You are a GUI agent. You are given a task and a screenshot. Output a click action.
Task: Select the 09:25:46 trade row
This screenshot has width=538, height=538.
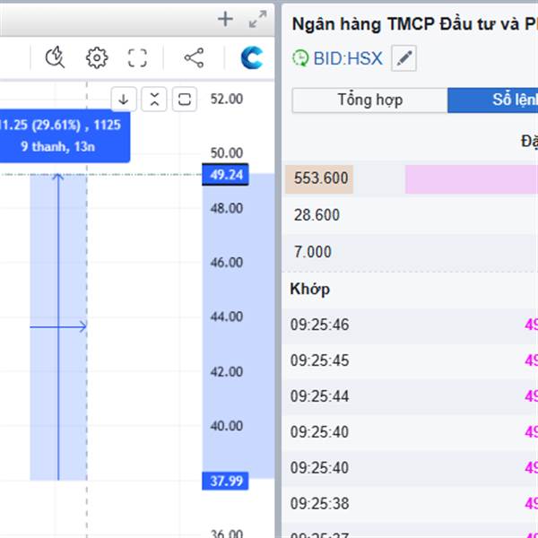(x=410, y=325)
